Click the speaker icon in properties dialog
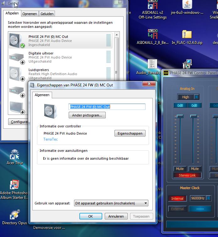Image resolution: width=218 pixels, height=237 pixels. tap(50, 111)
